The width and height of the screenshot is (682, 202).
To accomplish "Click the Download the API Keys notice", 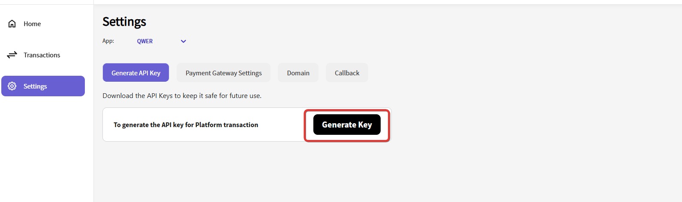I will coord(182,96).
